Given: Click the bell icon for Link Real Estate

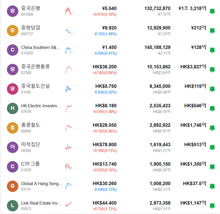Looking at the screenshot, I should 212,206.
